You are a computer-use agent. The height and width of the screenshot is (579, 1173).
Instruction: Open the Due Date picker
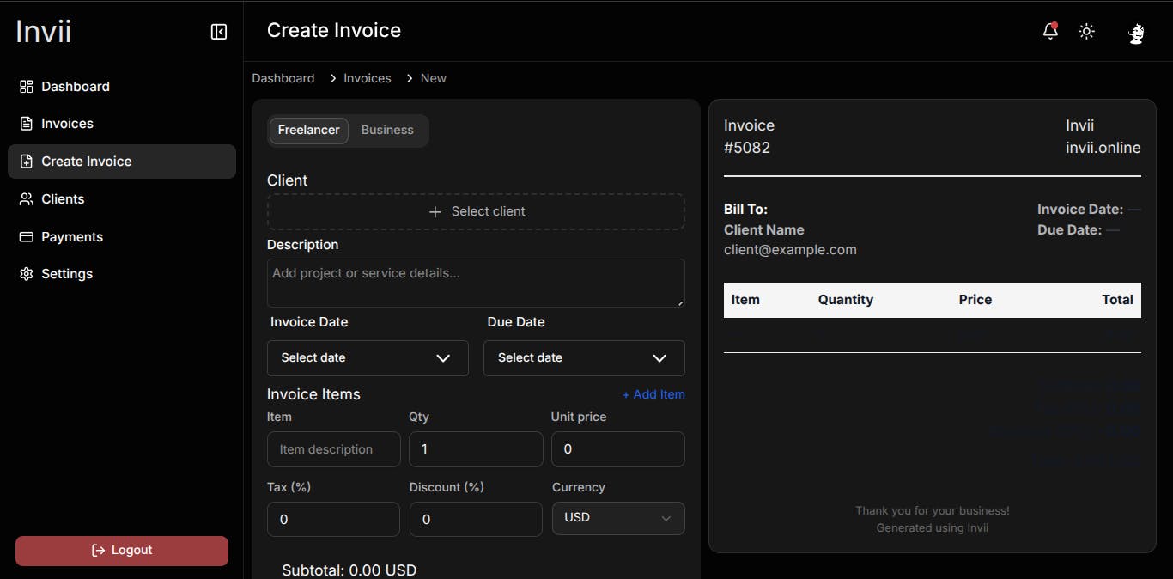point(584,358)
